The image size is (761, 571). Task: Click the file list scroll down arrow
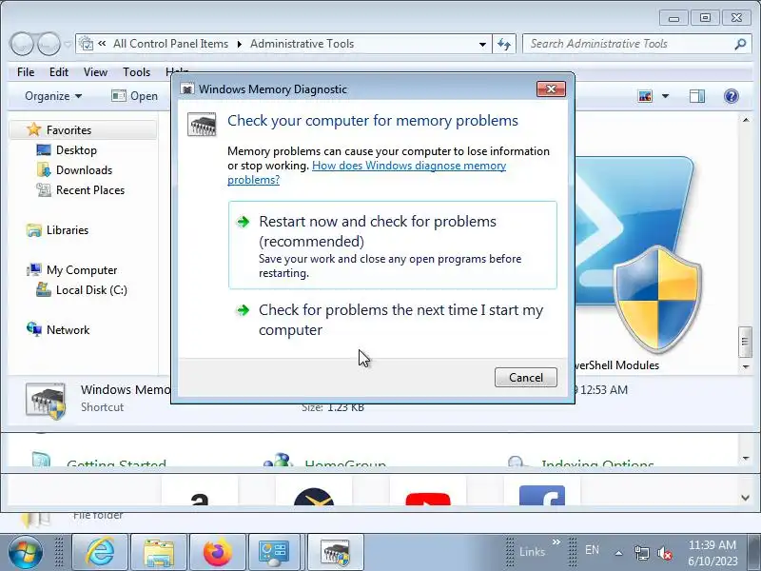pos(746,367)
